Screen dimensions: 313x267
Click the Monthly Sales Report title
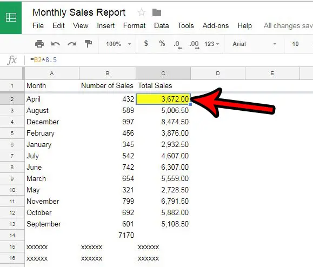(79, 12)
